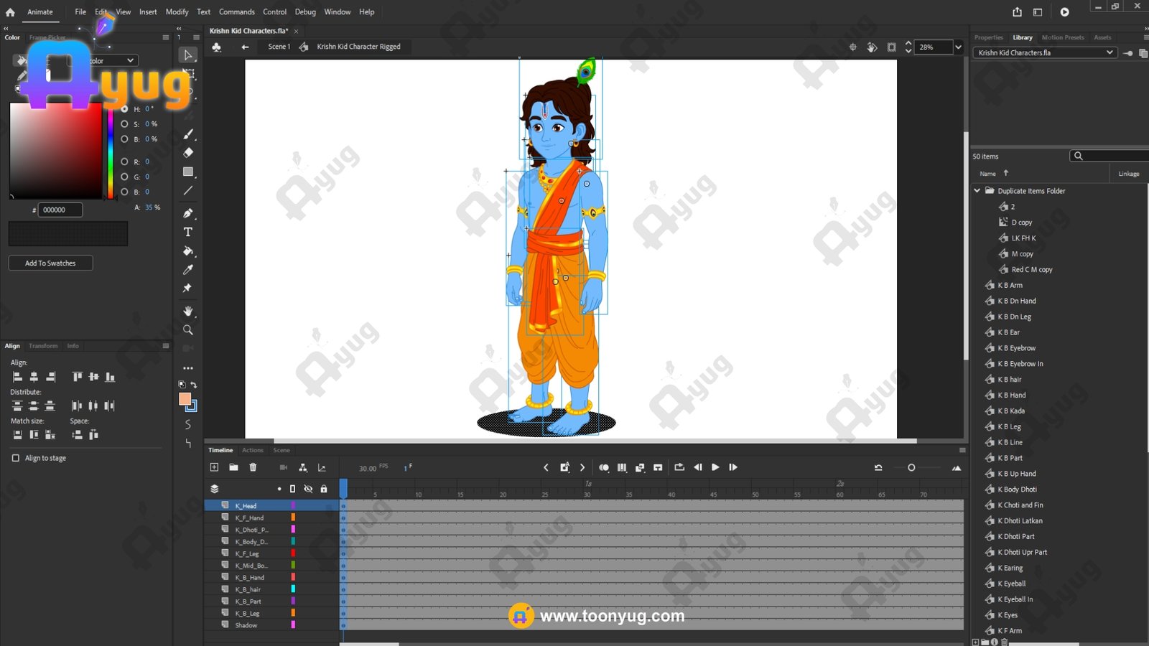Select the Eraser tool

(x=188, y=152)
